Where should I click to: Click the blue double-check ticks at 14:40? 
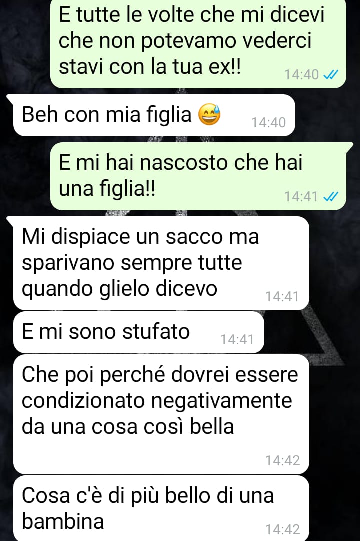click(330, 74)
